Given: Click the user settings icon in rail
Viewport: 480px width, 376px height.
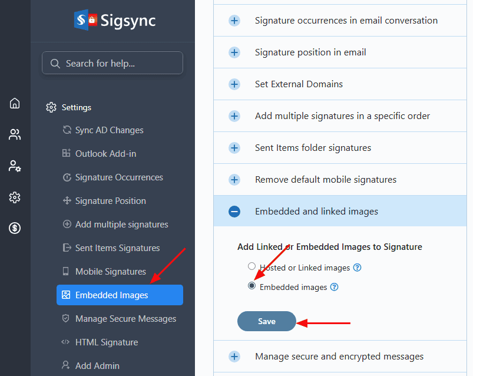Looking at the screenshot, I should coord(15,166).
